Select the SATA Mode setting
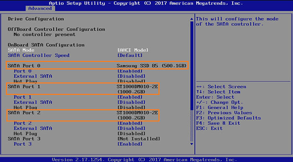This screenshot has width=293, height=162. pos(21,50)
